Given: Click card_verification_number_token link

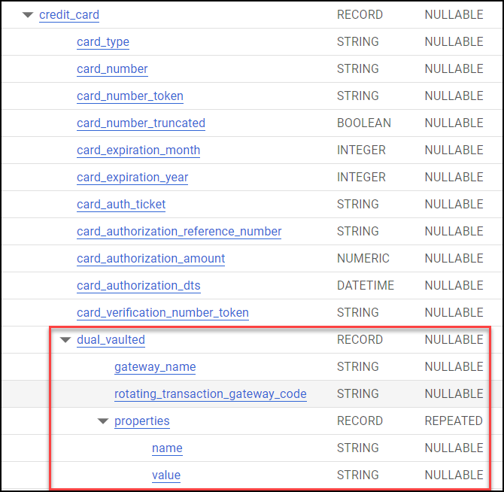Looking at the screenshot, I should click(x=162, y=313).
